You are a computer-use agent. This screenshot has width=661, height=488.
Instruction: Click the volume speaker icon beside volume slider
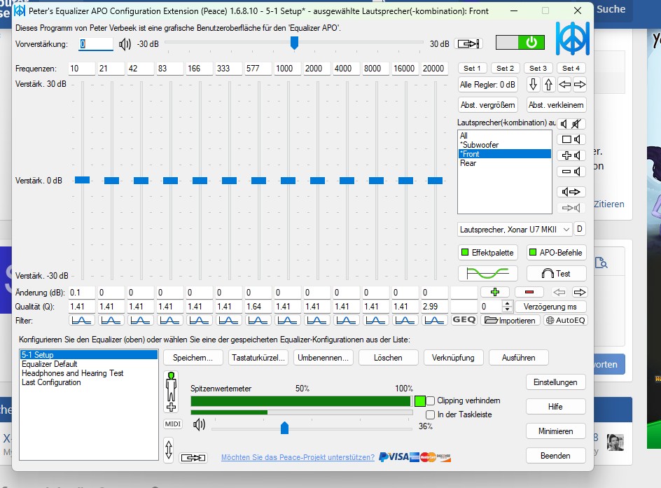[x=199, y=424]
